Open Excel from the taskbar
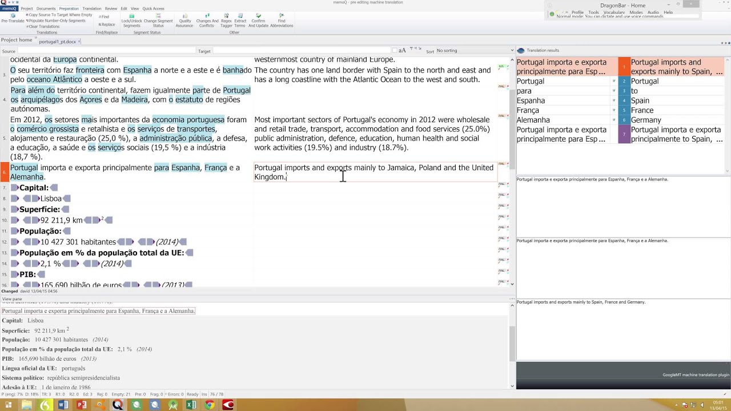 click(191, 405)
